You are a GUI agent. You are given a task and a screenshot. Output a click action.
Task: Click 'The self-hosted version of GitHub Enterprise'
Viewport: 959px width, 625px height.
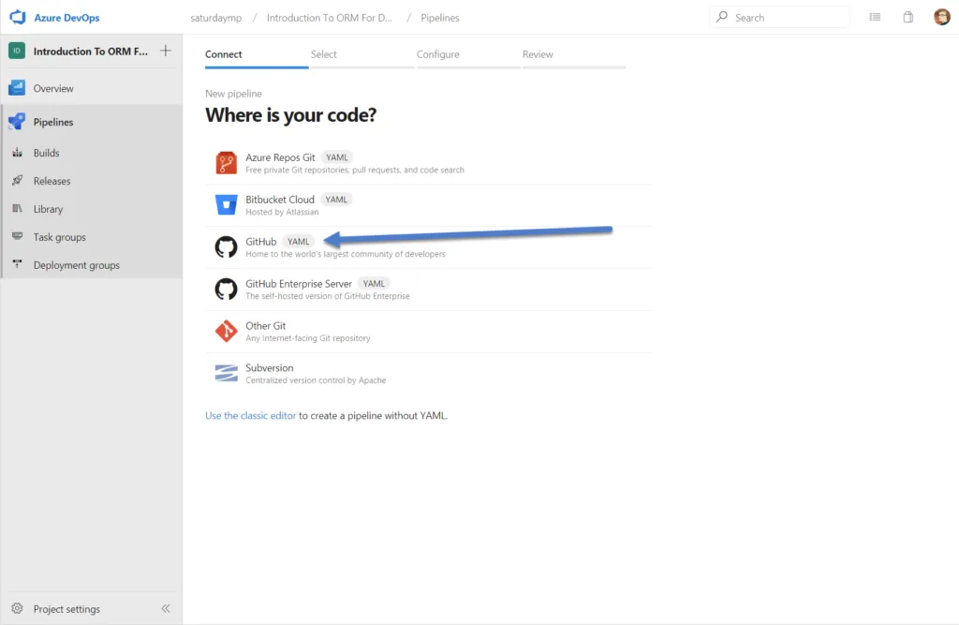tap(328, 296)
